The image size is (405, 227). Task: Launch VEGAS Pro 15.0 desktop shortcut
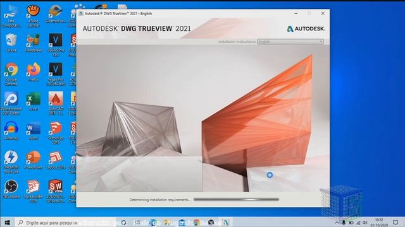coord(56,45)
